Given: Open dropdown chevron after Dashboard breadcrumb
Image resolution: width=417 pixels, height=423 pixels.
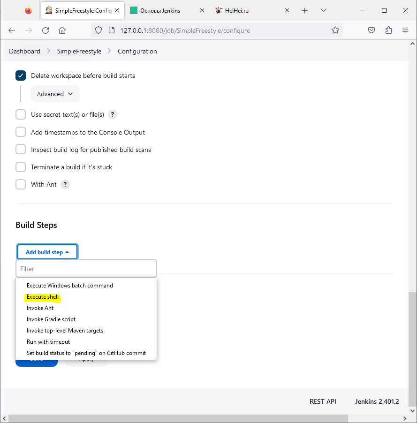Looking at the screenshot, I should click(x=49, y=51).
